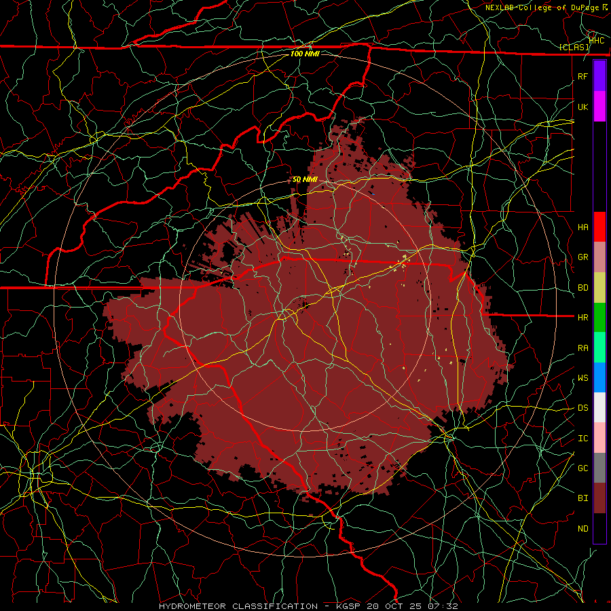Screen dimensions: 611x611
Task: Click the WS legend label
Action: [x=583, y=378]
